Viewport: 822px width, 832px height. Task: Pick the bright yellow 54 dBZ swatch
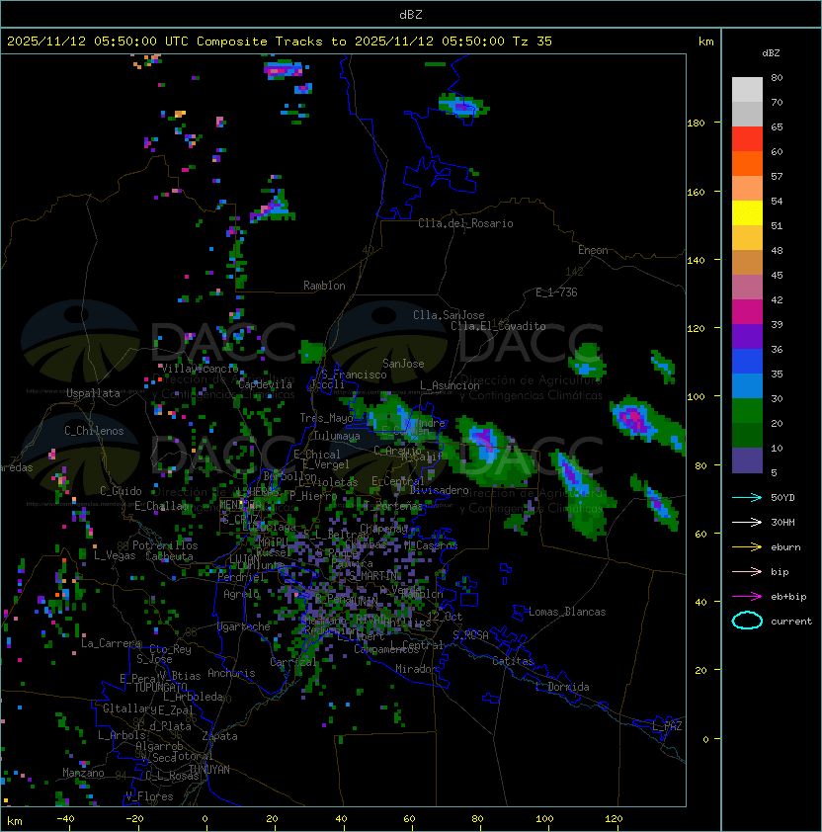coord(747,213)
